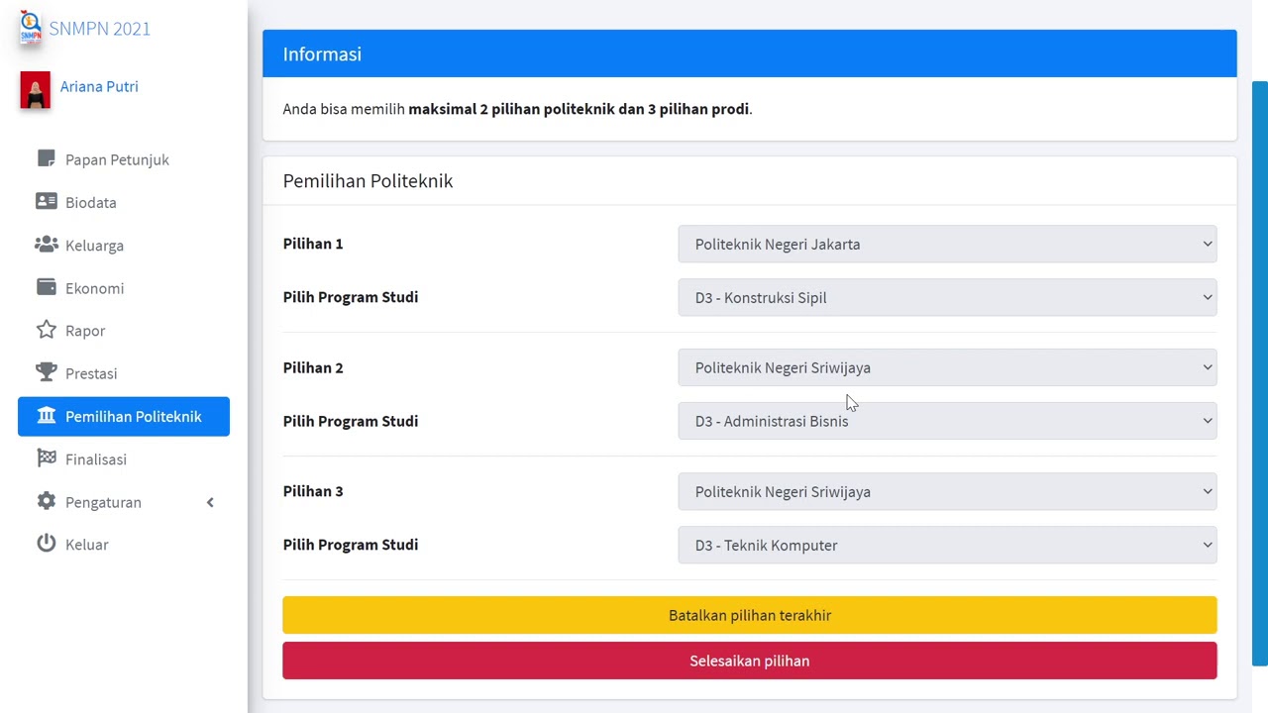Click the SNMPN 2021 logo icon
The height and width of the screenshot is (713, 1268).
point(31,29)
